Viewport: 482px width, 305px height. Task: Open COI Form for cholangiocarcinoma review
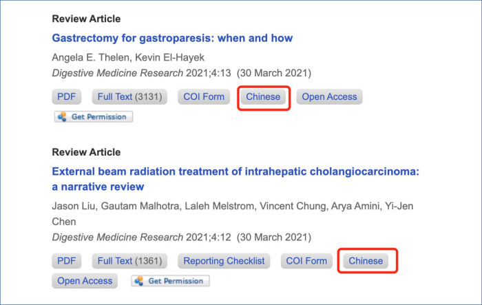306,261
